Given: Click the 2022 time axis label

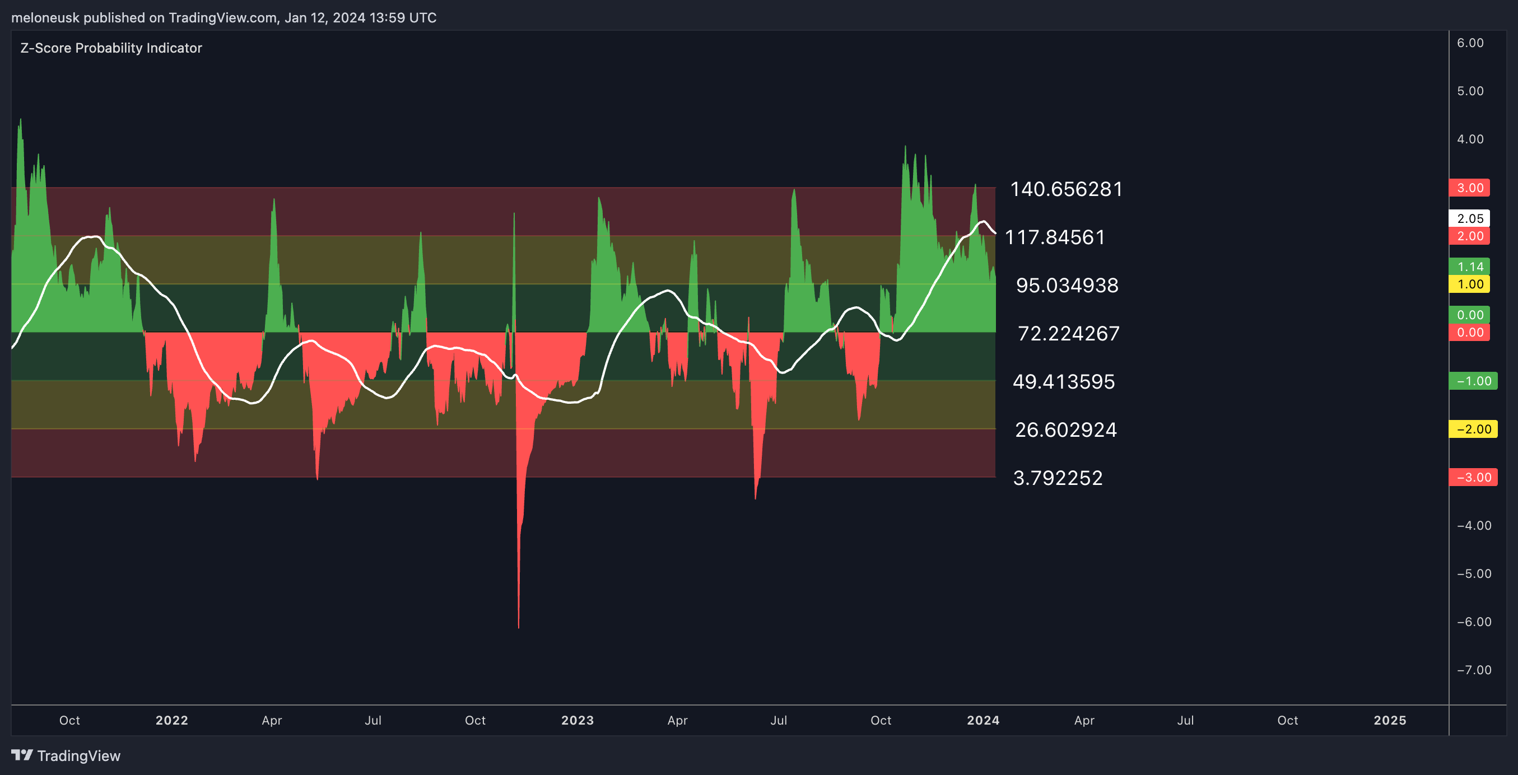Looking at the screenshot, I should point(171,721).
